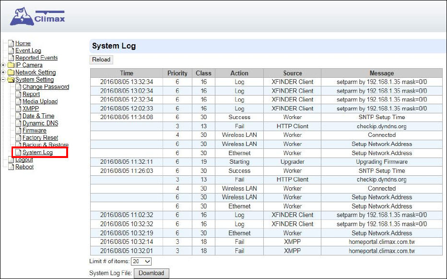Select timestamp 2016/08/05 10:32:01

coord(127,251)
